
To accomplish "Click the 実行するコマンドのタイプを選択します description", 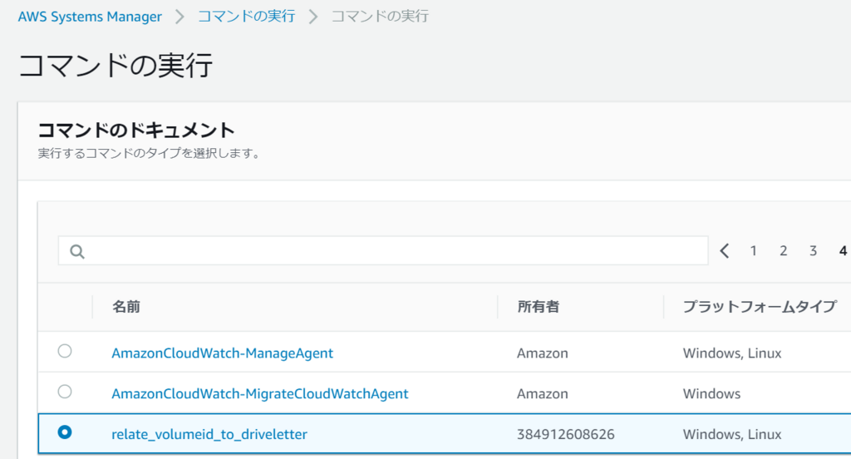I will [x=150, y=154].
